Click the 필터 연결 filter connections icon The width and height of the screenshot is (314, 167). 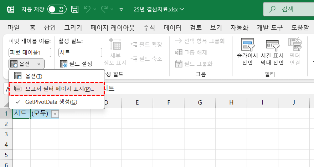[295, 44]
